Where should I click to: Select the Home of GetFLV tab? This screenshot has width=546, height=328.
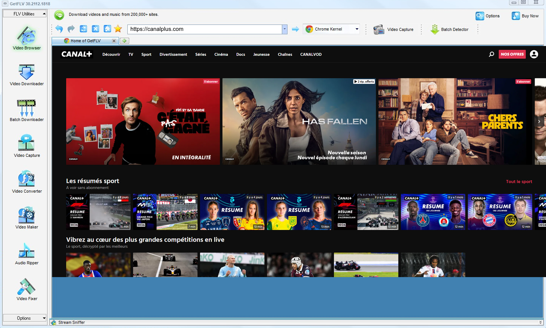click(x=86, y=41)
